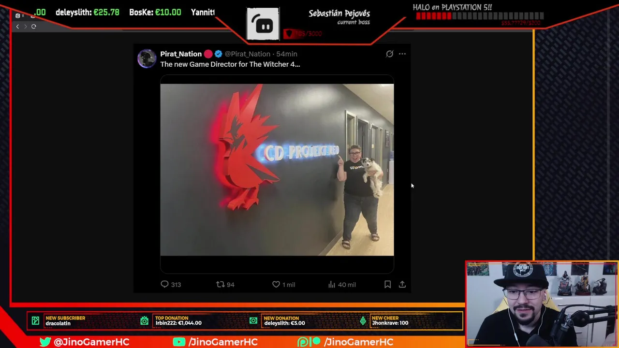Open the @Pirat_Nation handle link
The height and width of the screenshot is (348, 619).
tap(247, 54)
